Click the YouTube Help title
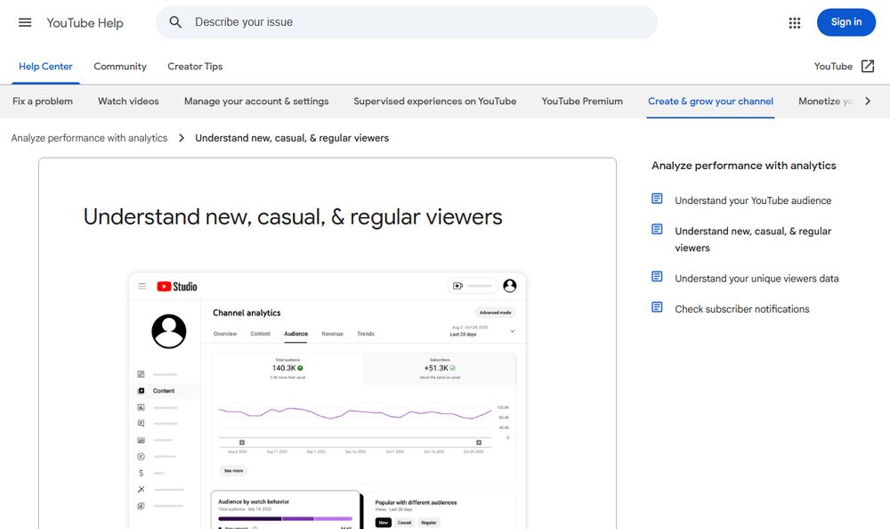Screen dimensions: 890x529 pos(85,23)
